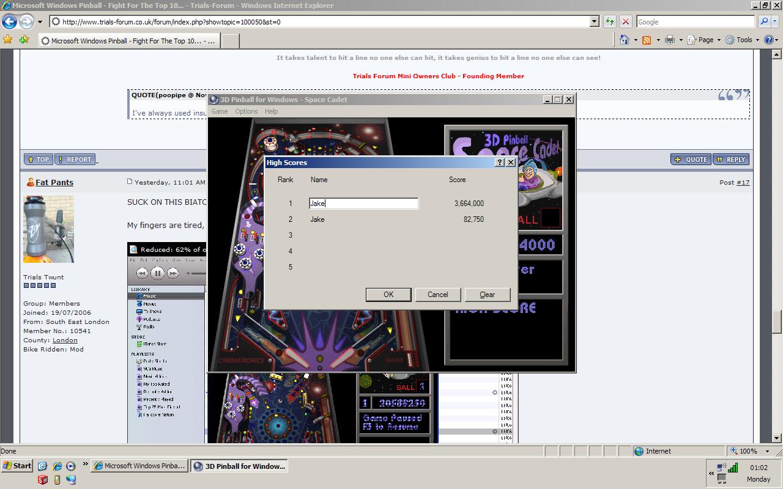Reply using the REPLY button
783x489 pixels.
coord(731,160)
